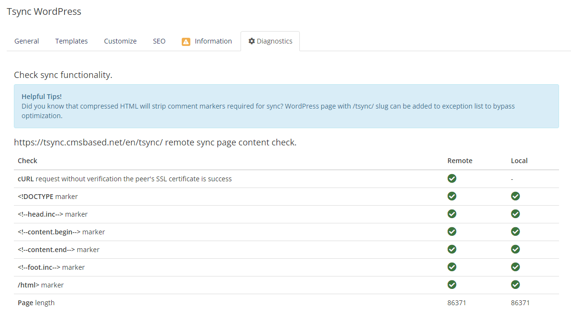Viewport: 571px width, 320px height.
Task: Click the Remote page length value 86371
Action: click(457, 303)
